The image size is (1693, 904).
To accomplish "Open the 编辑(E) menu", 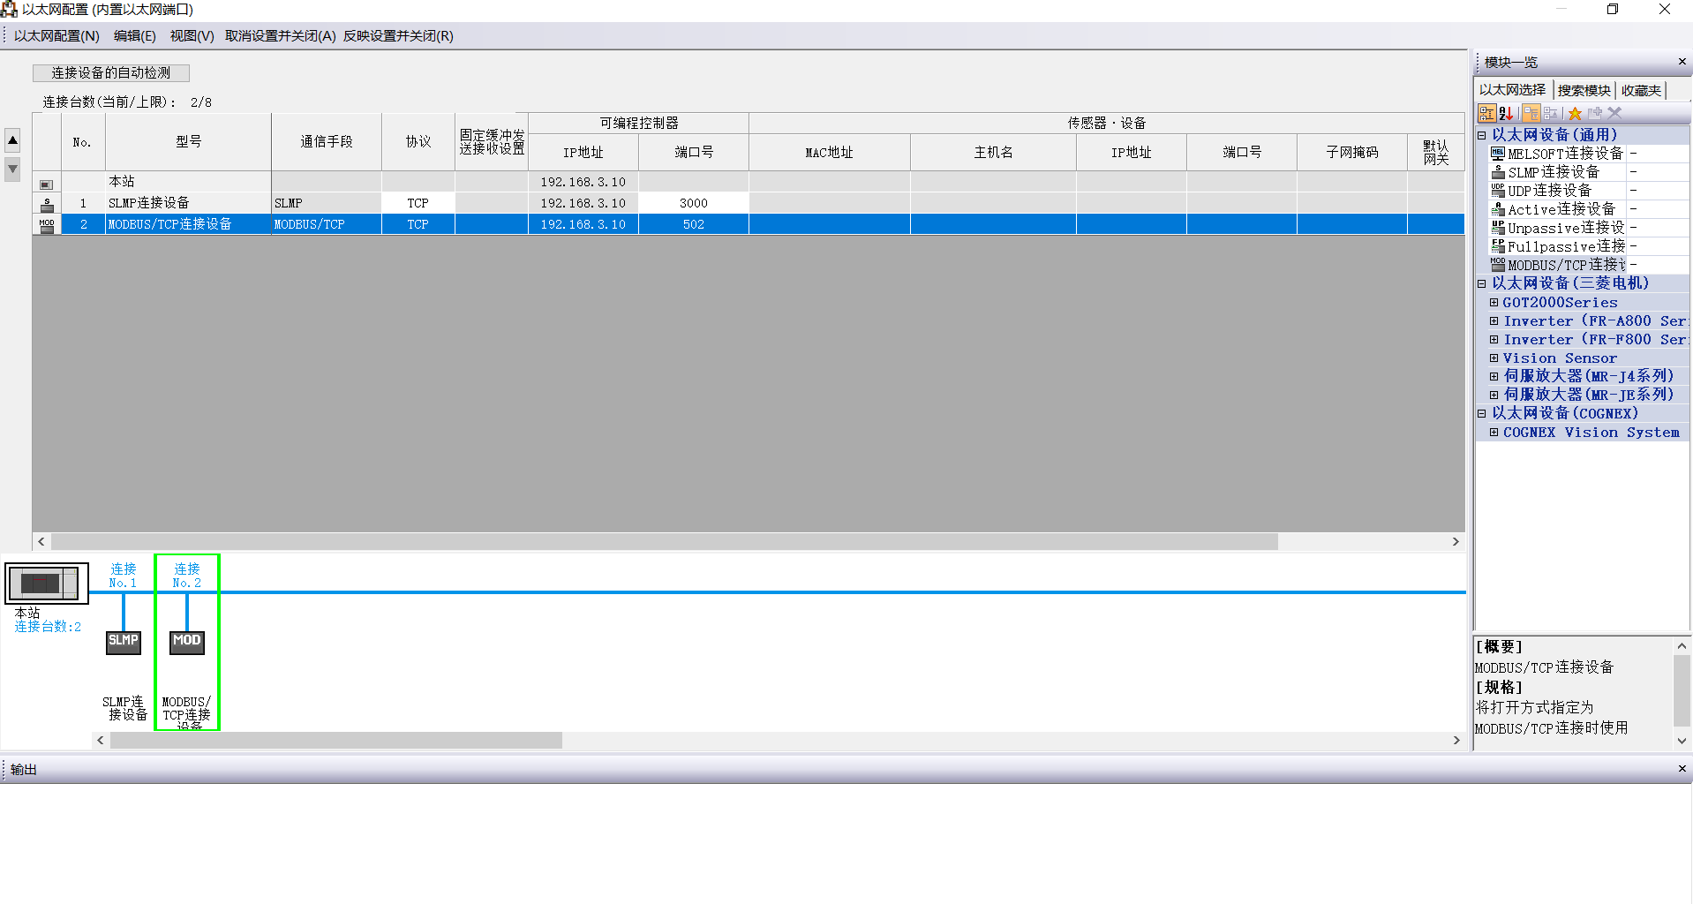I will 134,36.
